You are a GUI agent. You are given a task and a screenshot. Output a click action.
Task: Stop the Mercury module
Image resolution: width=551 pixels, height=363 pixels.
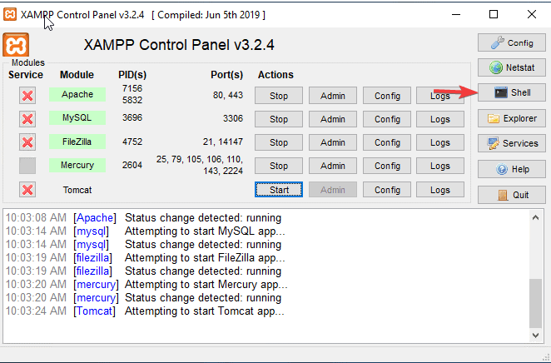tap(279, 166)
